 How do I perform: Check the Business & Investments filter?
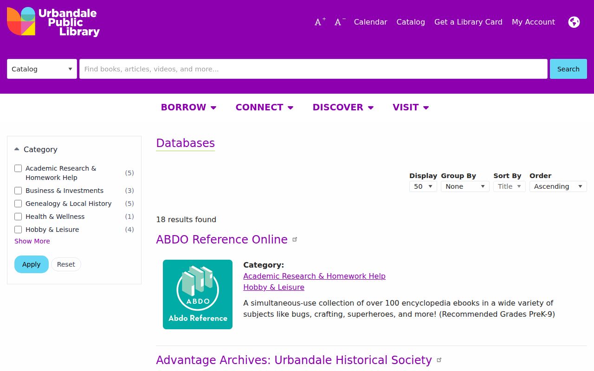click(18, 191)
